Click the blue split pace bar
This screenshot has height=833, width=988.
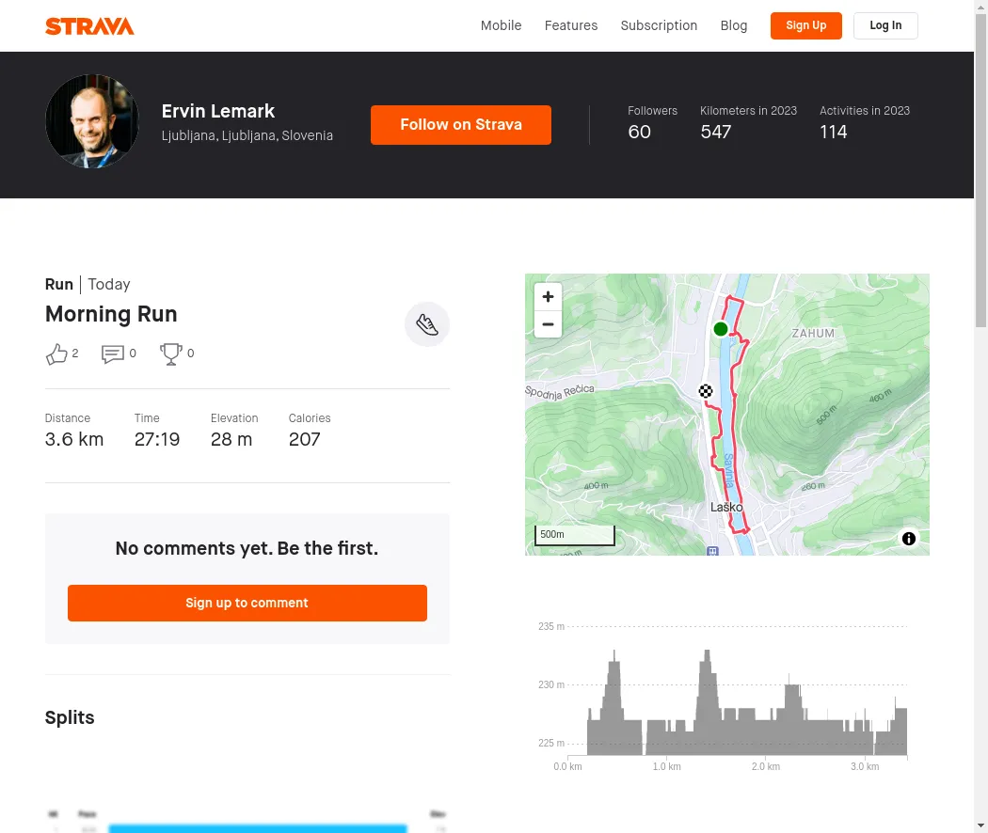click(x=258, y=828)
